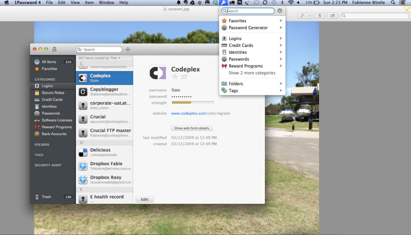The height and width of the screenshot is (235, 411).
Task: Expand Logins submenu in mini popup
Action: click(x=252, y=38)
